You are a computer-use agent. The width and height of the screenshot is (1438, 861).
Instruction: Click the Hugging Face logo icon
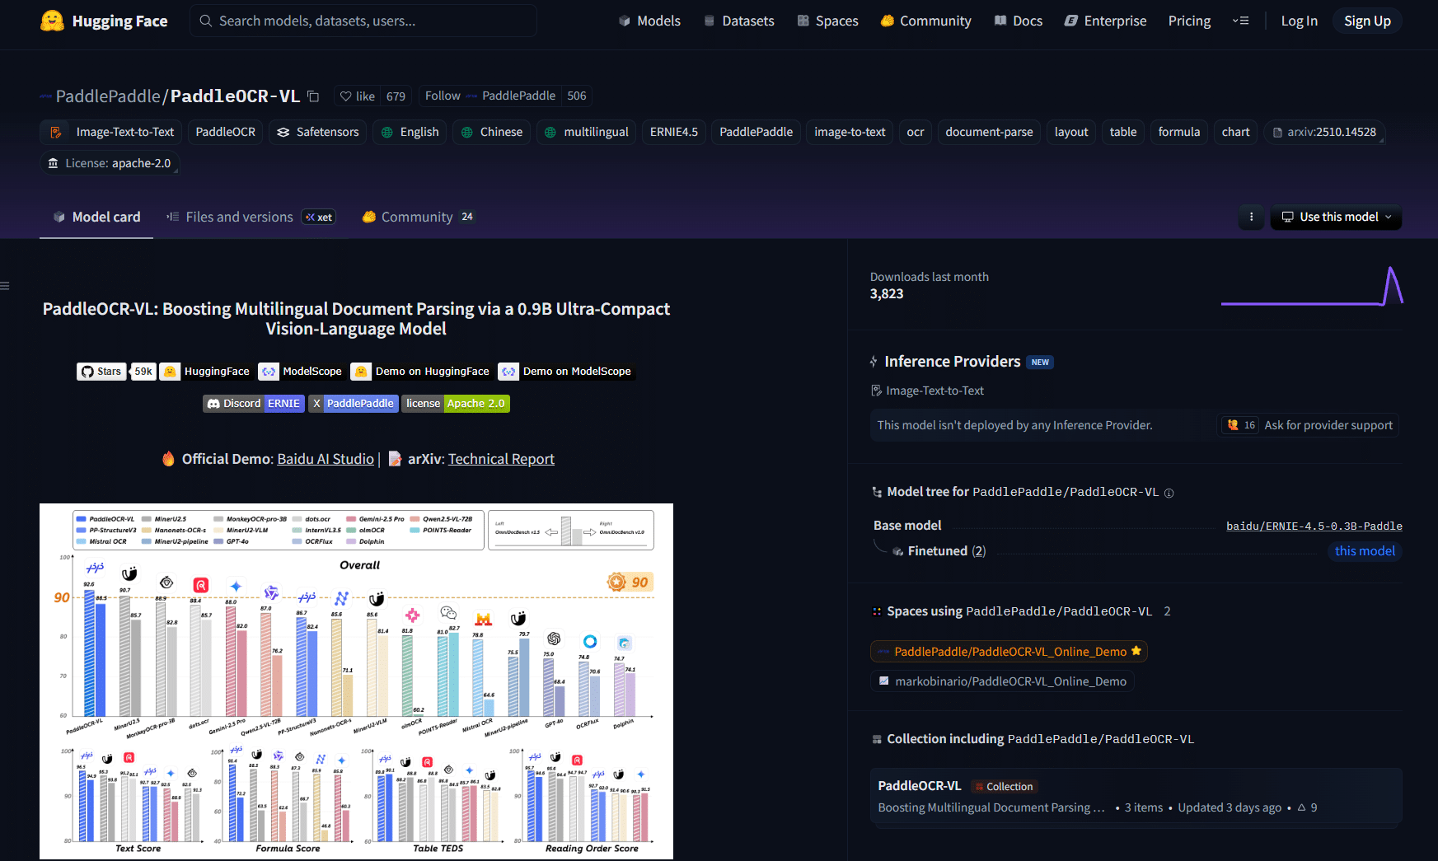[x=52, y=21]
